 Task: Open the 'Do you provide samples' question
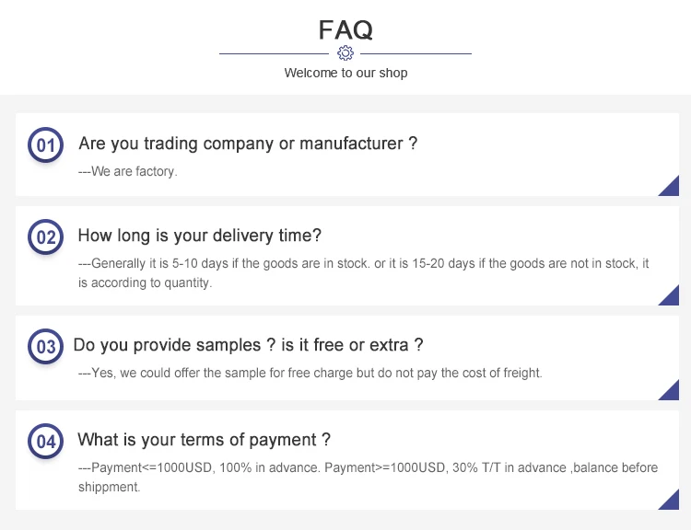248,345
